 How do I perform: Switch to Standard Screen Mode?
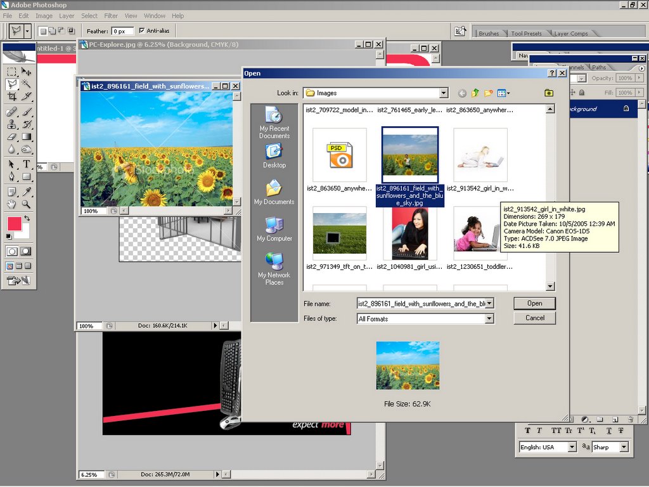click(x=10, y=266)
